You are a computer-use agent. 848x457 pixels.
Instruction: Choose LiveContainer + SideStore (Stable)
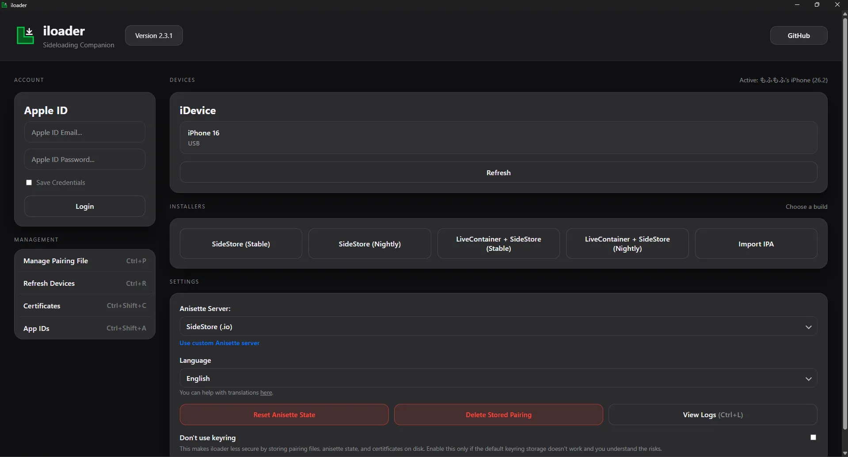[498, 244]
